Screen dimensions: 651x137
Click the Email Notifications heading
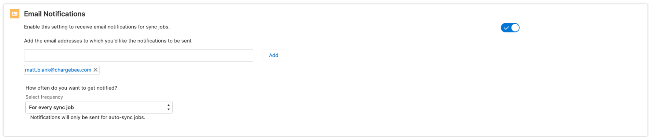click(x=54, y=14)
